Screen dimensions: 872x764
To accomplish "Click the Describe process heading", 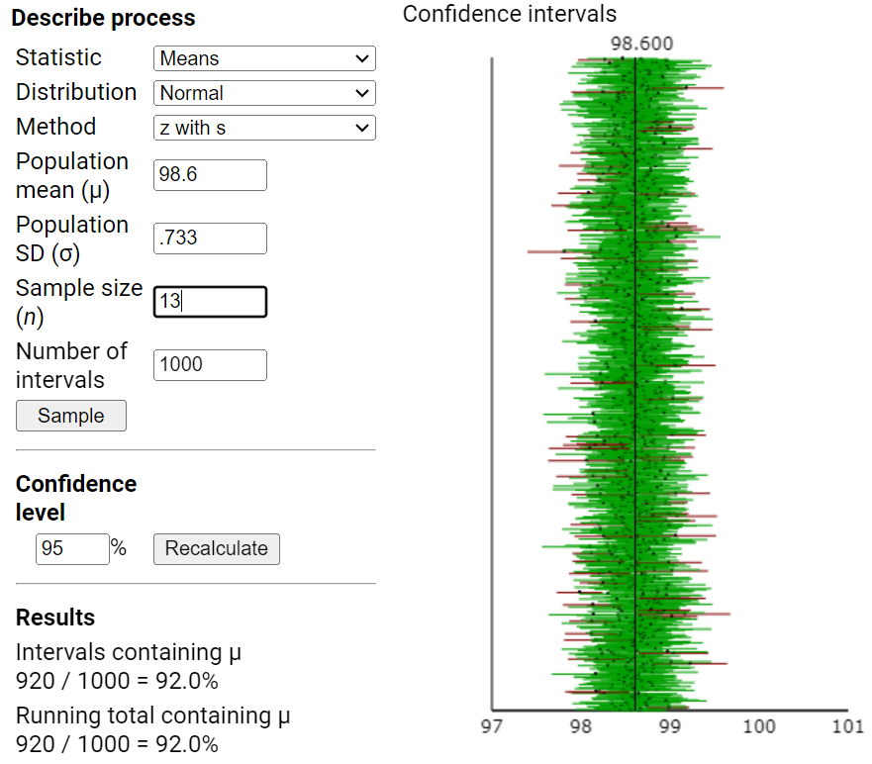I will (103, 18).
